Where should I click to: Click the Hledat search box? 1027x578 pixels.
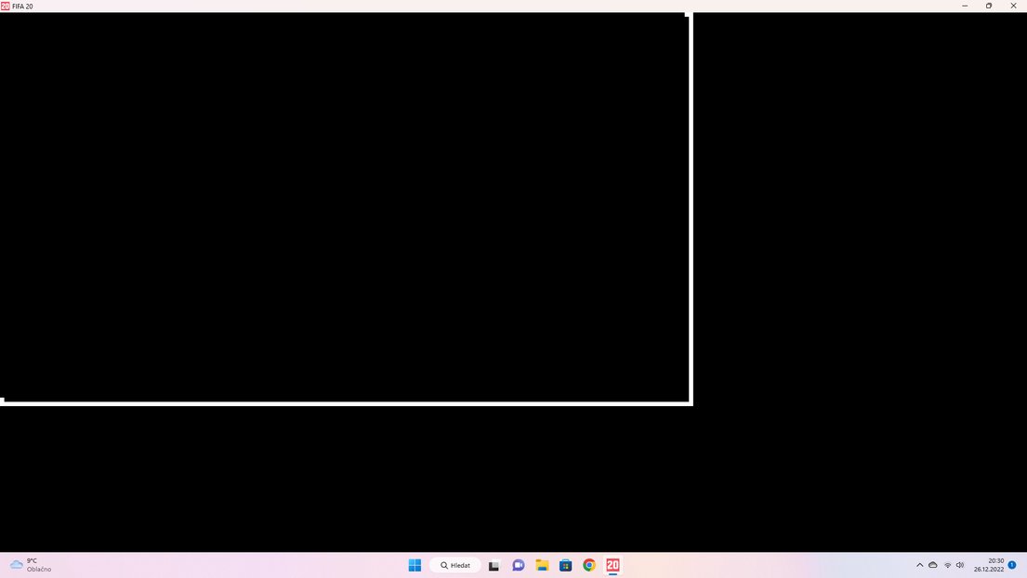pyautogui.click(x=455, y=565)
